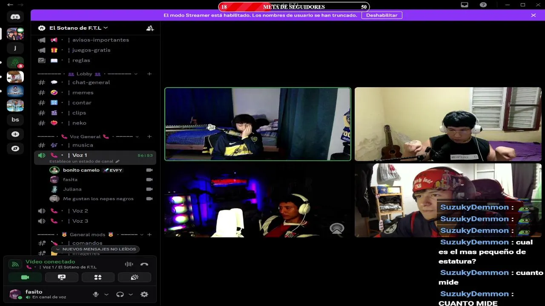Collapse the General mods category
Screen dimensions: 545x306
(x=142, y=235)
